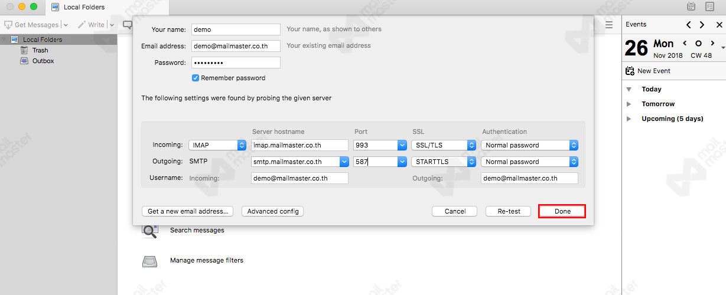Open the Tasks tab icon
The image size is (726, 295).
click(709, 6)
